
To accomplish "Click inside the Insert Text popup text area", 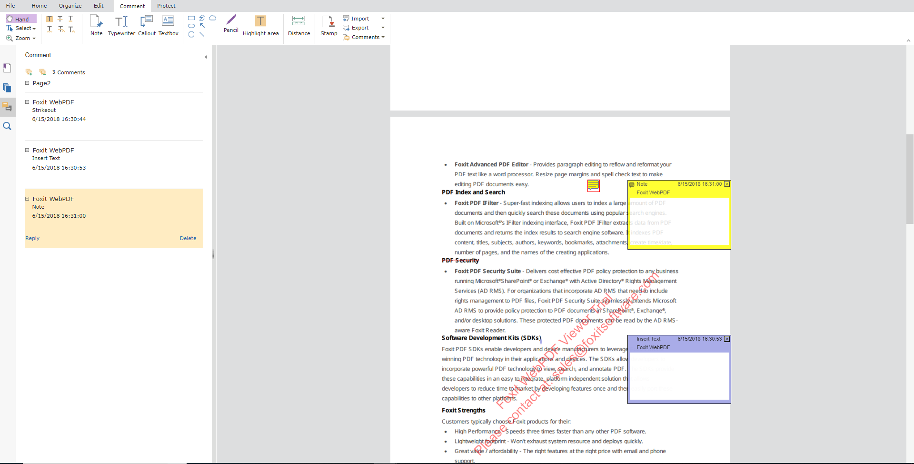I will (x=679, y=376).
